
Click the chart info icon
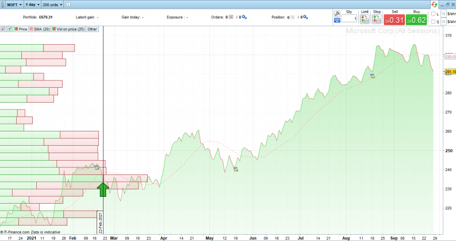(x=68, y=5)
